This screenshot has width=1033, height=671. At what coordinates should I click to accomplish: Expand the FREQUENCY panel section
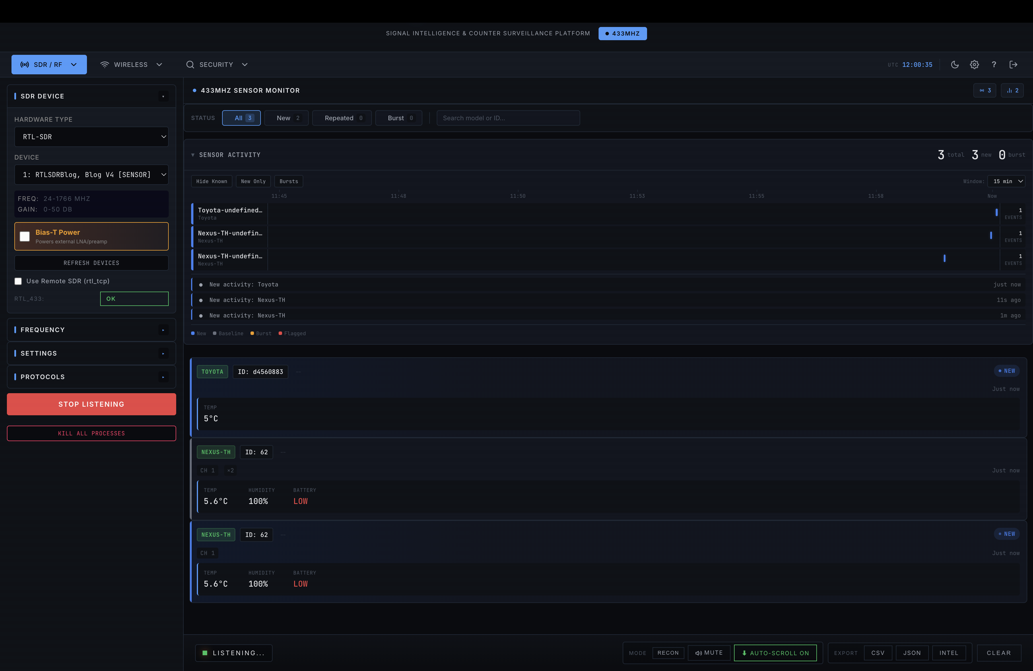[91, 330]
